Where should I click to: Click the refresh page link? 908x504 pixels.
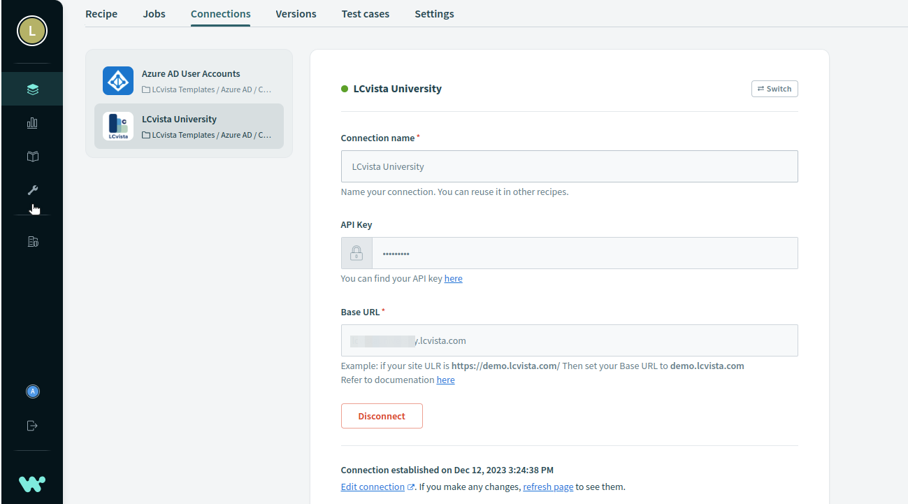point(548,487)
